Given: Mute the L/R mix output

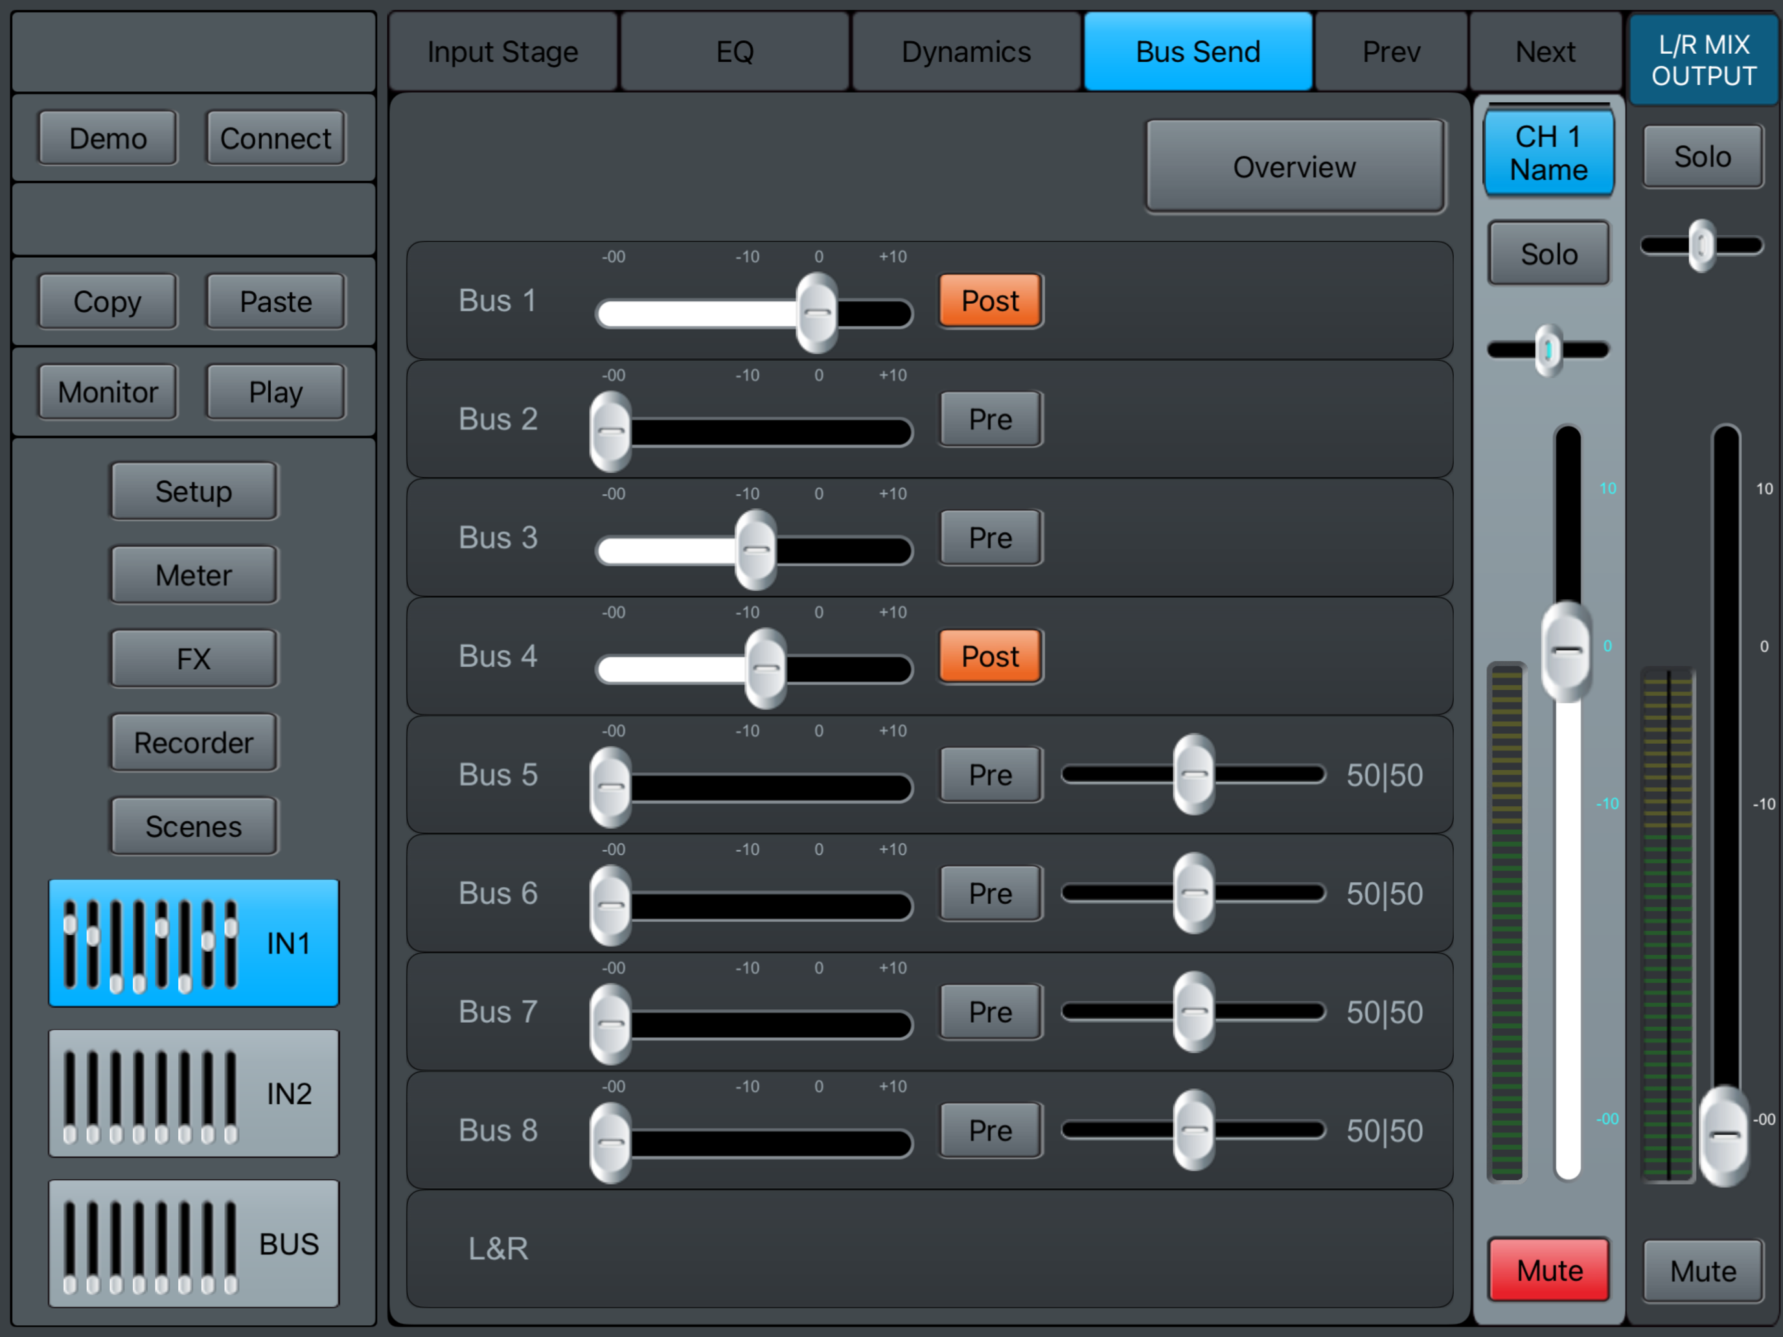Looking at the screenshot, I should (1703, 1271).
